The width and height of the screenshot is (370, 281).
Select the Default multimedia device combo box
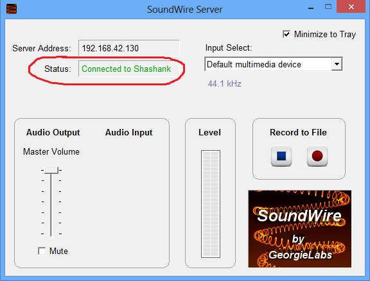(x=274, y=64)
